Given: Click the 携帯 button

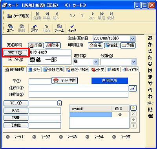Looking at the screenshot, I should (16, 118).
